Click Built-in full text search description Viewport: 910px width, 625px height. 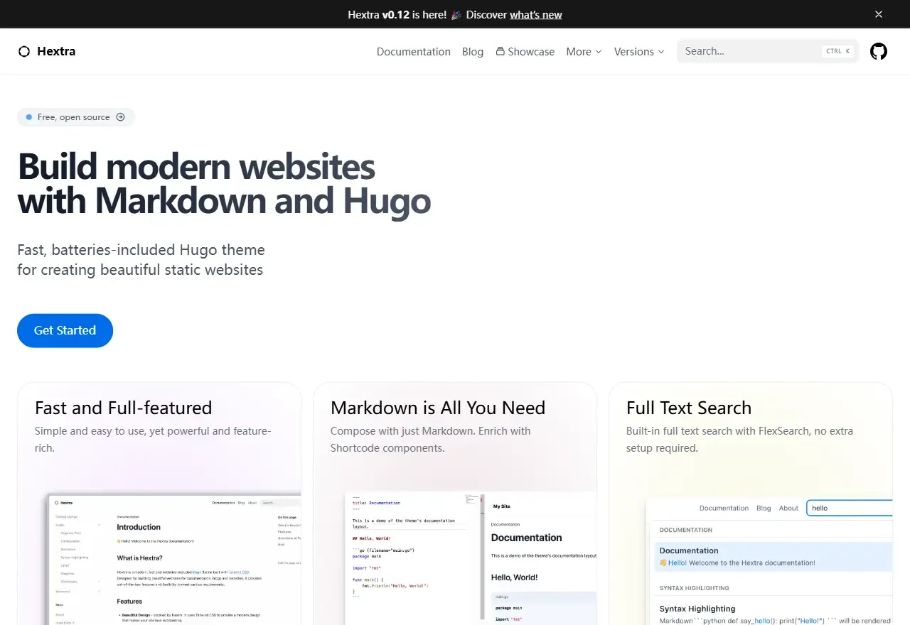pyautogui.click(x=739, y=440)
